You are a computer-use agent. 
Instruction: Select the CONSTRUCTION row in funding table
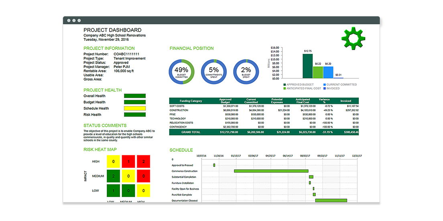click(x=179, y=110)
